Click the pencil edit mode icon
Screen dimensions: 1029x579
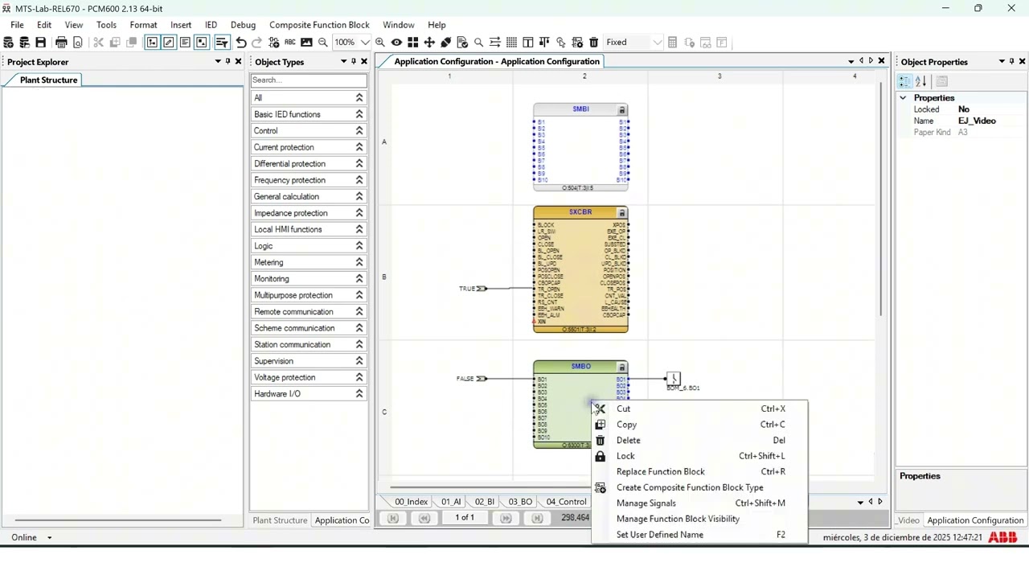click(x=169, y=43)
